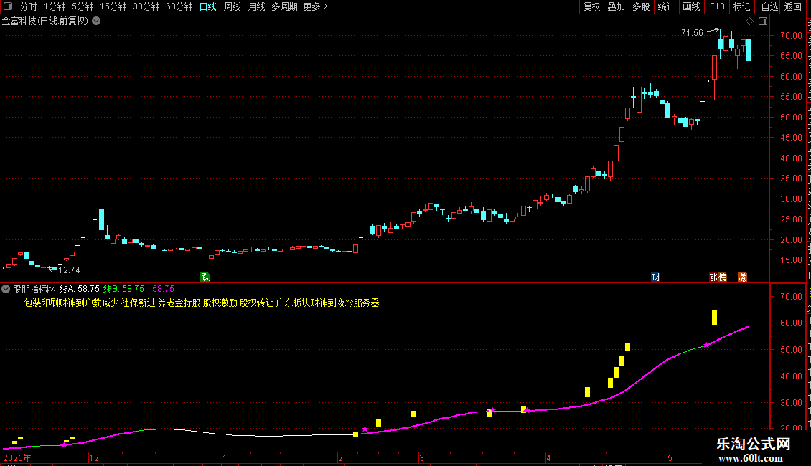
Task: Toggle the right panel layout icon
Action: pos(763,22)
